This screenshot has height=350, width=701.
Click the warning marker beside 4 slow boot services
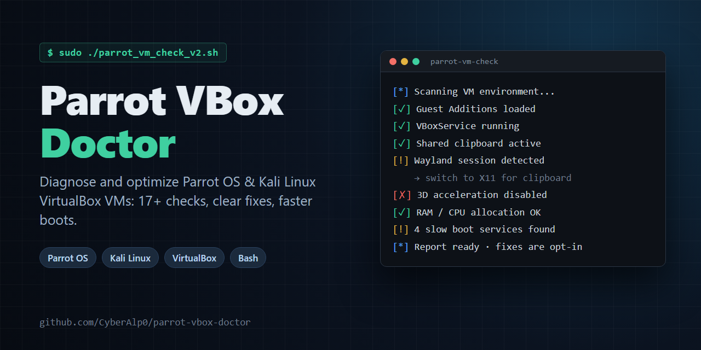(401, 229)
